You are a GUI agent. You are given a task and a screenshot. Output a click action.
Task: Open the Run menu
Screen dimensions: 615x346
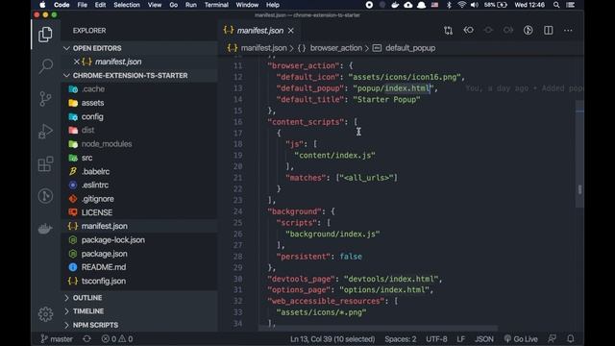[191, 5]
